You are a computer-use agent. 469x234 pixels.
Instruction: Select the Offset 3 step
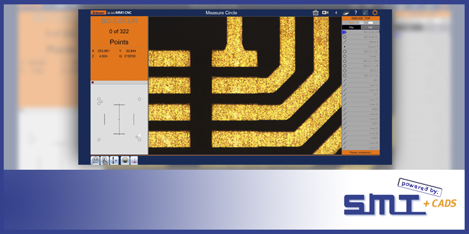click(x=361, y=42)
